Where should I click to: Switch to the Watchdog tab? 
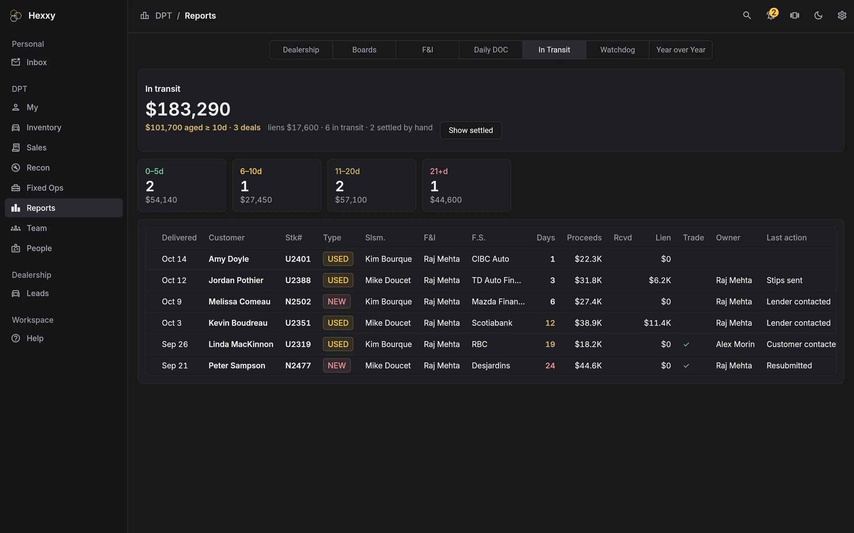pyautogui.click(x=617, y=50)
